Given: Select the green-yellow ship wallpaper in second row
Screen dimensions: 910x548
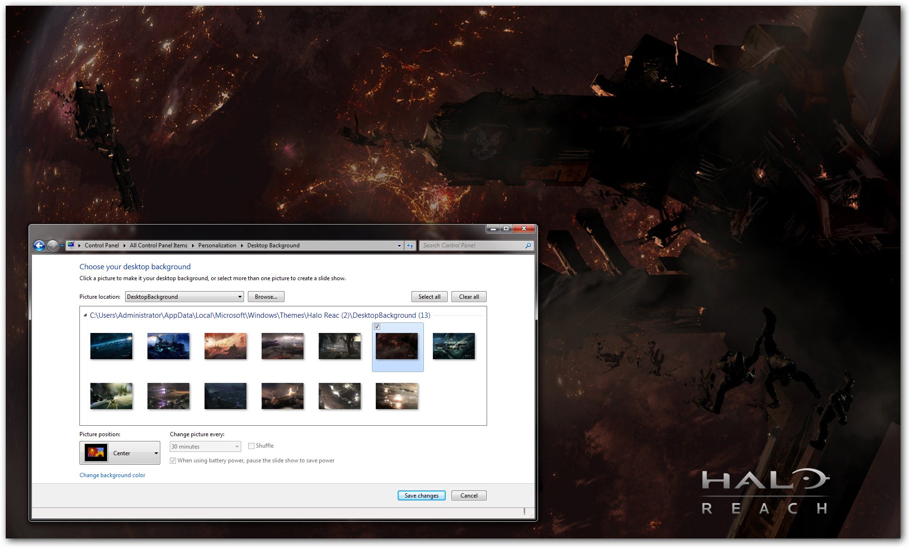Looking at the screenshot, I should 111,396.
